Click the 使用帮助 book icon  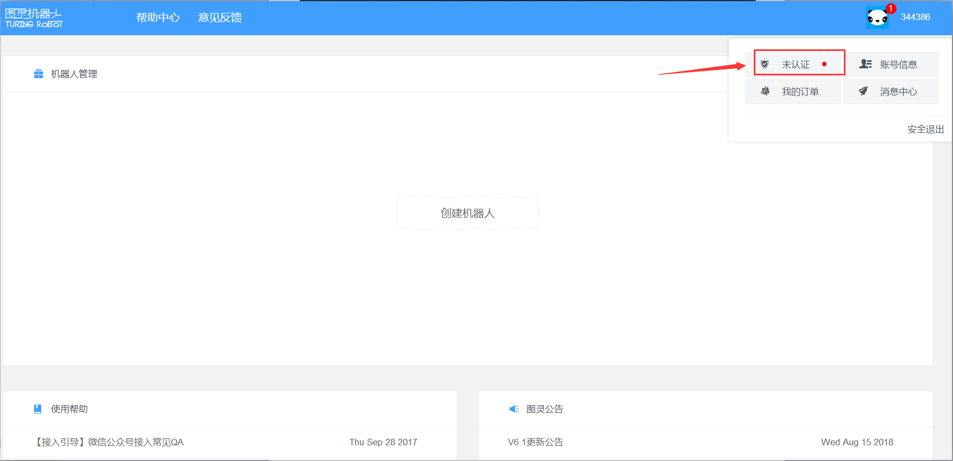tap(38, 409)
